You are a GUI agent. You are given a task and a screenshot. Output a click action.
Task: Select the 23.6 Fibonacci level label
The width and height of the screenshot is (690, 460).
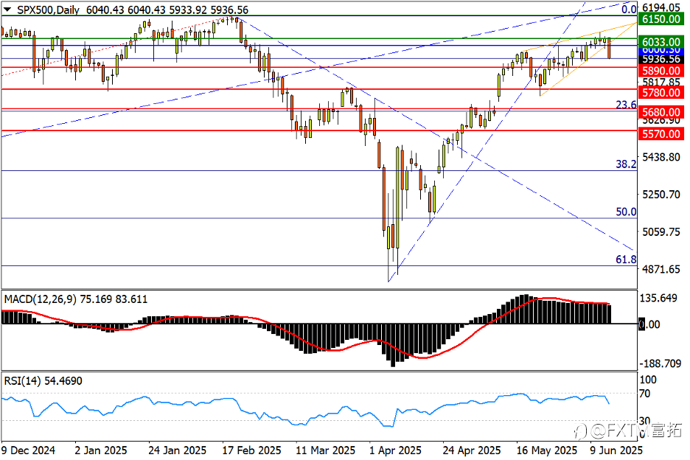tap(626, 105)
